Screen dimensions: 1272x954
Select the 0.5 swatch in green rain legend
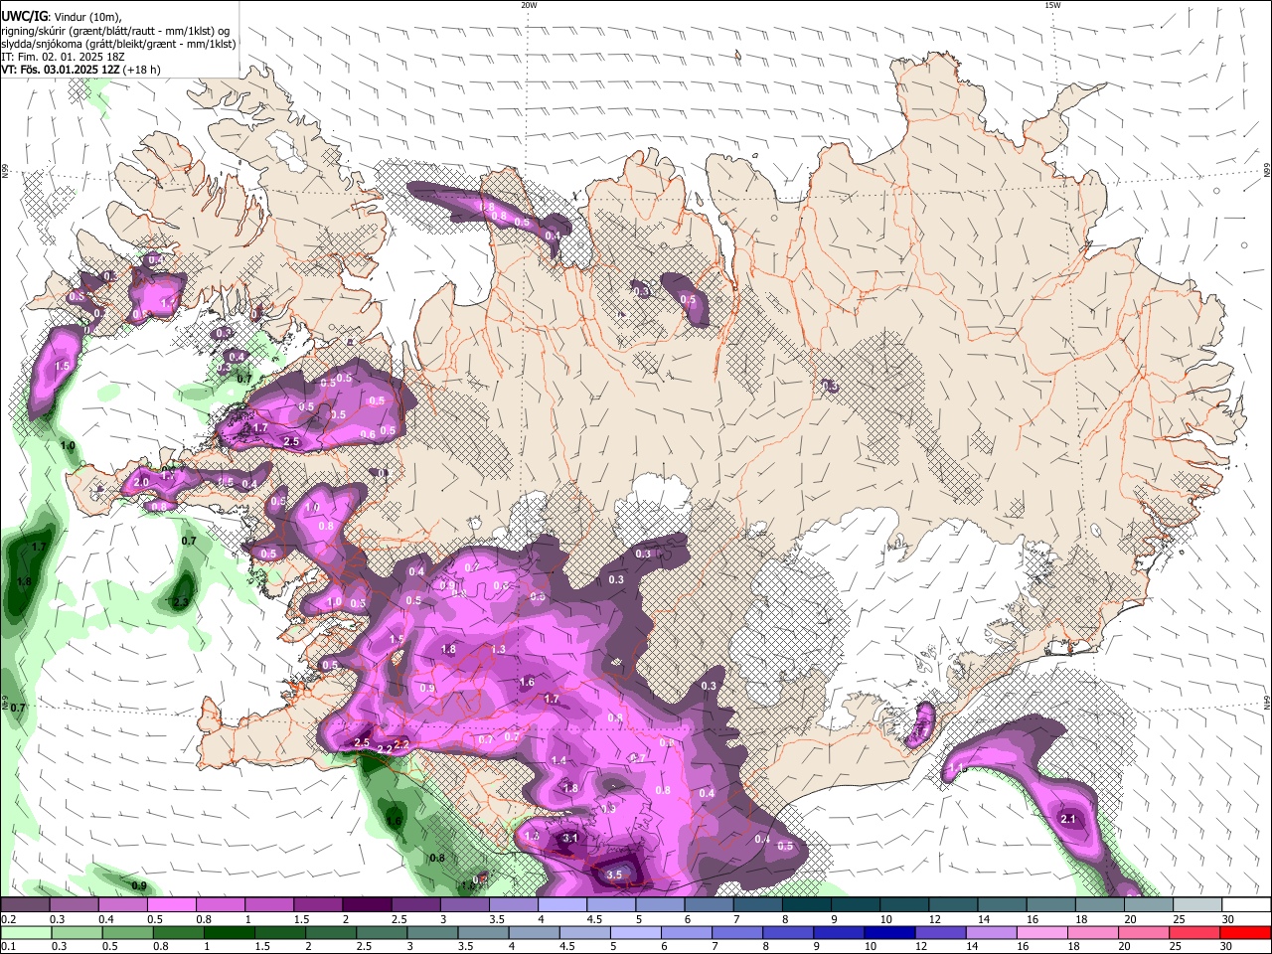click(x=127, y=933)
